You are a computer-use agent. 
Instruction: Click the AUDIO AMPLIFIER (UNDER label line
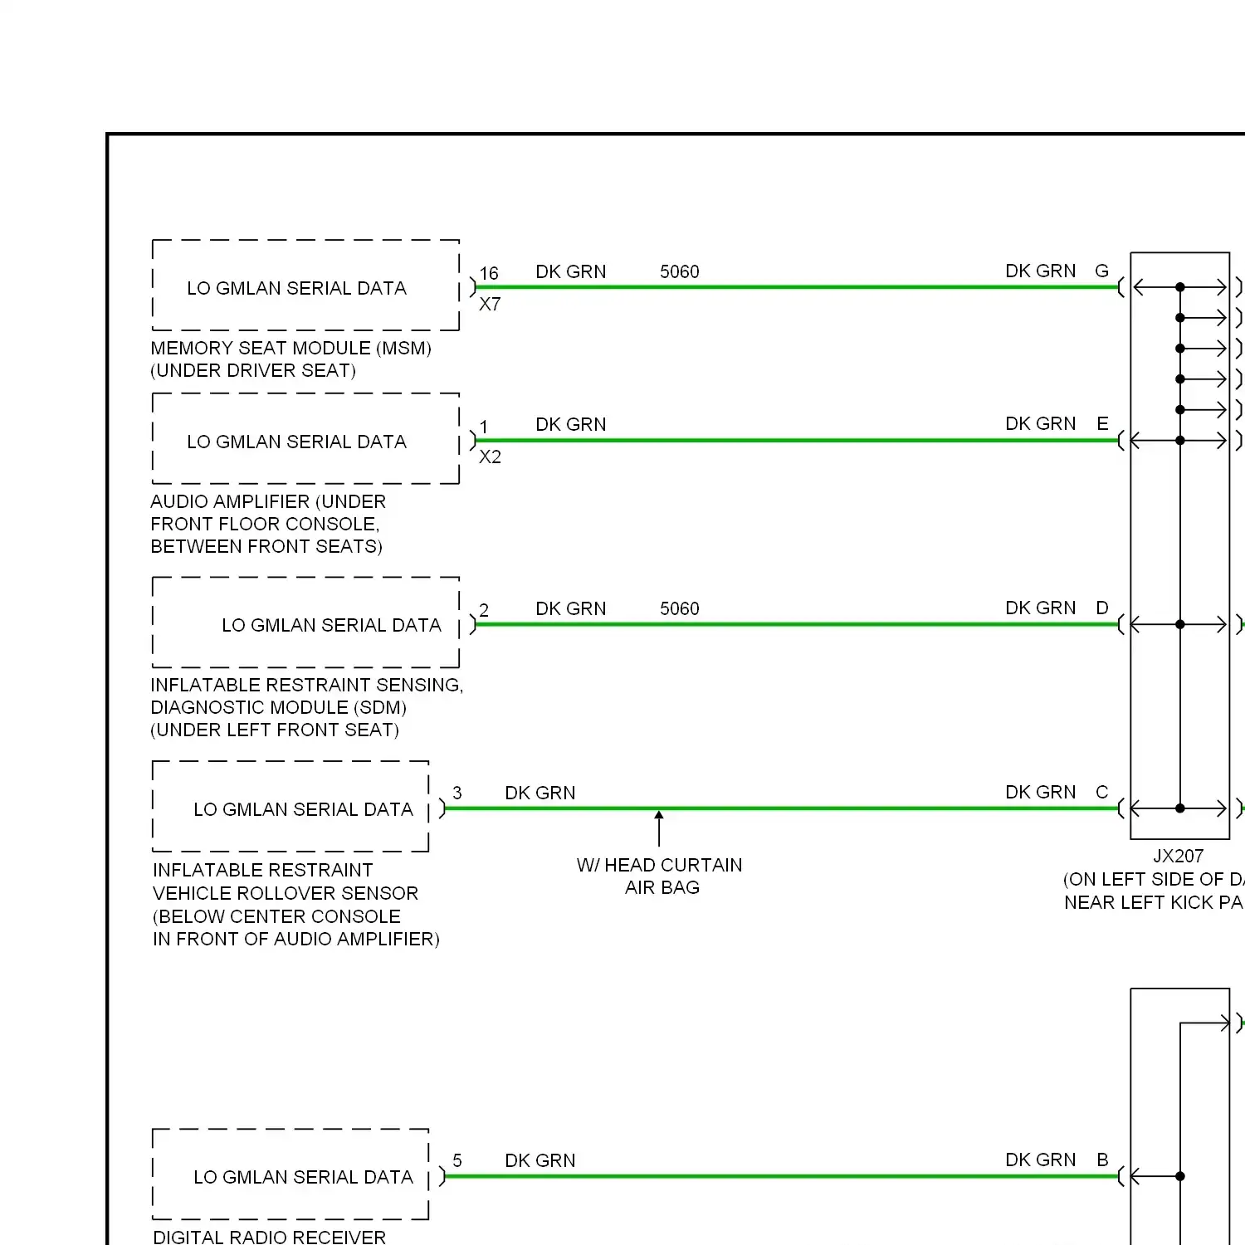pos(268,501)
